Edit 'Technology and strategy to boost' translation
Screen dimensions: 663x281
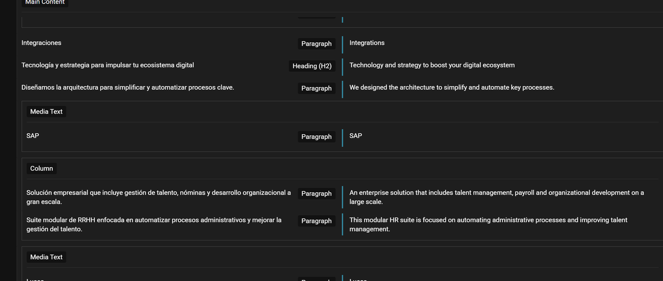pyautogui.click(x=432, y=65)
